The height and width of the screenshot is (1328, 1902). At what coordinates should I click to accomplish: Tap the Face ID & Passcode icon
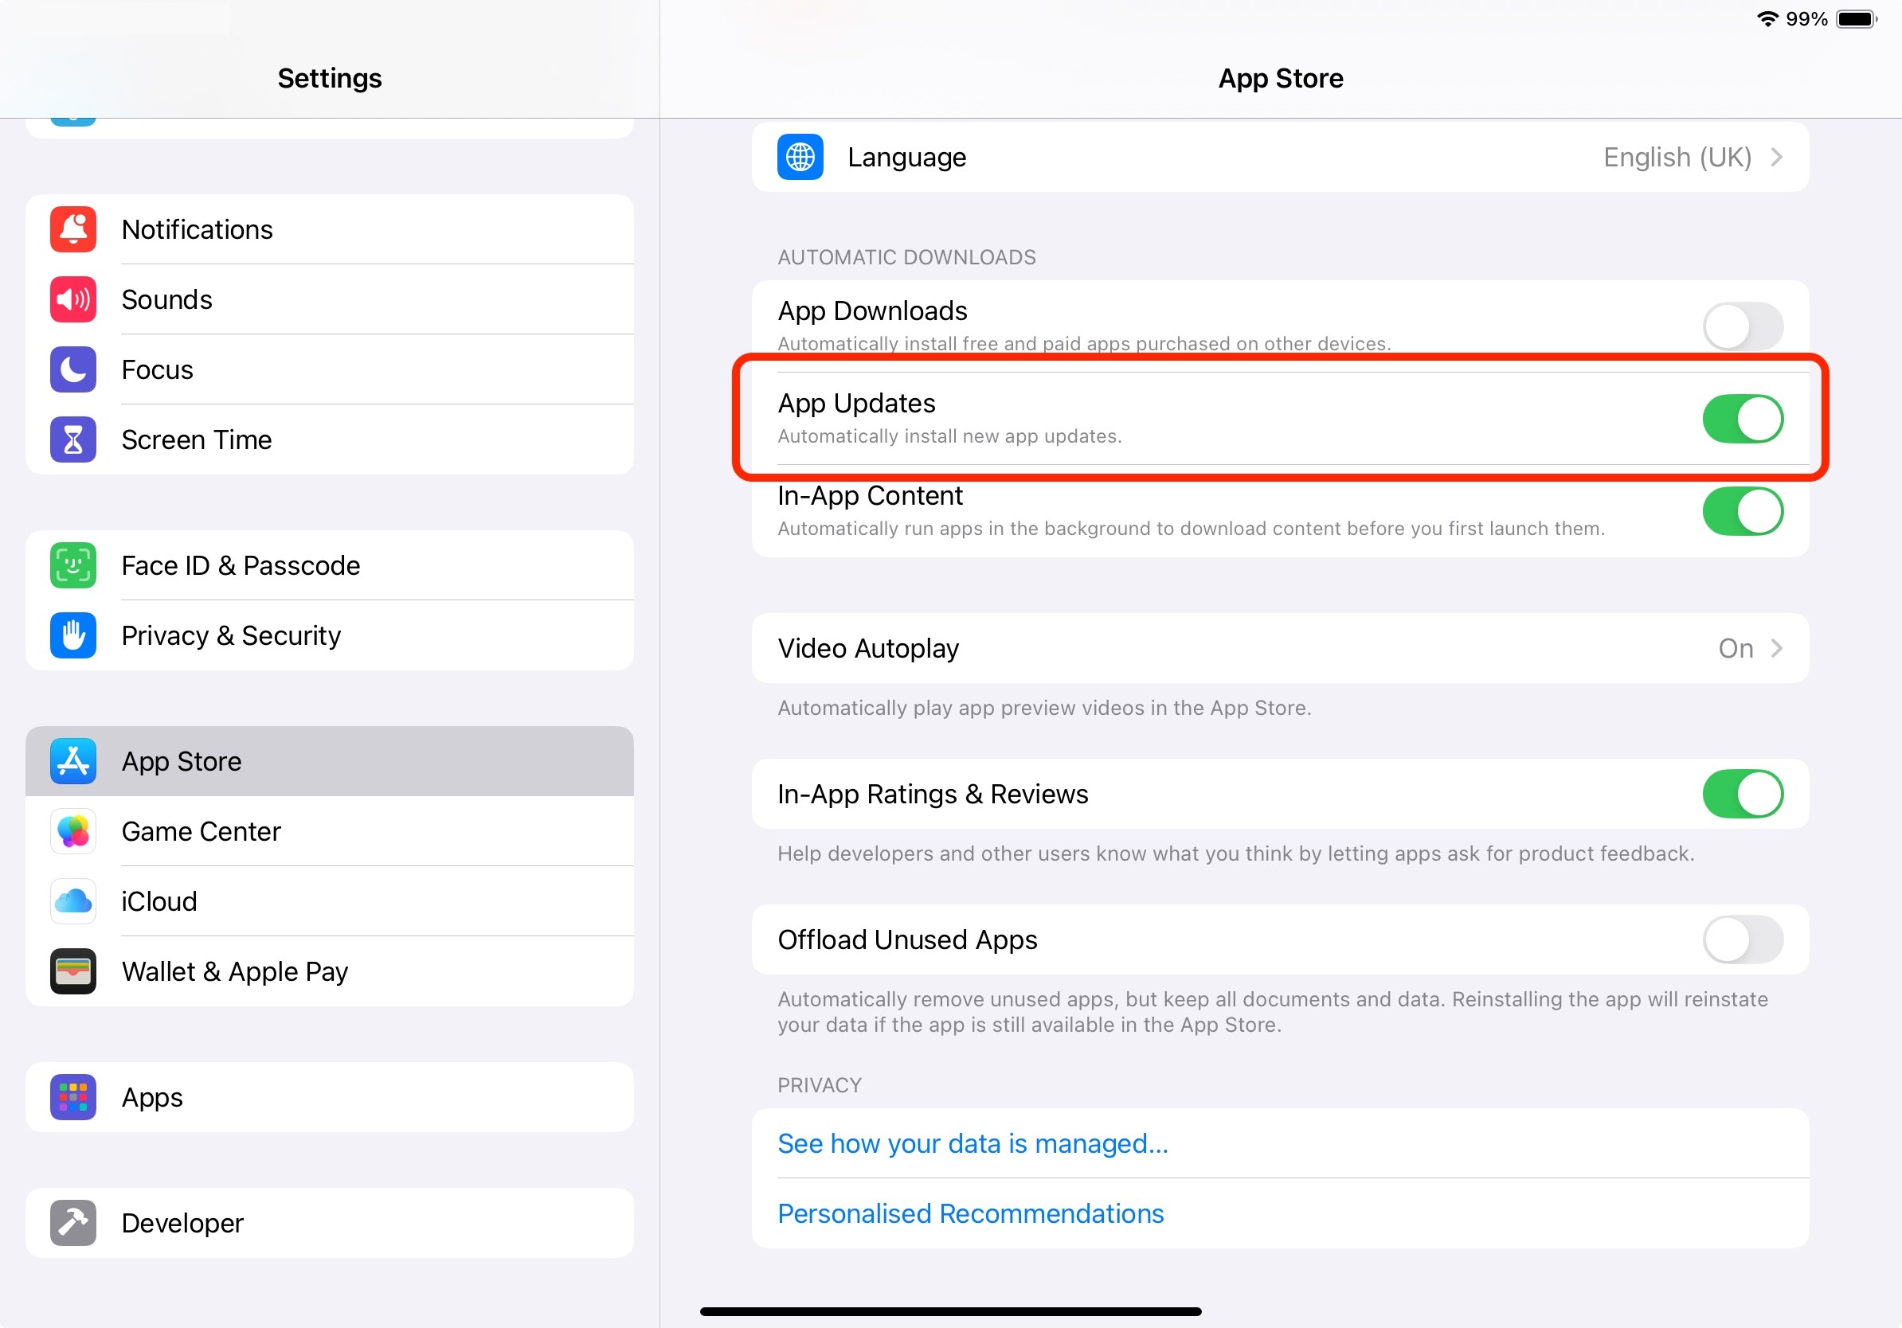tap(73, 565)
